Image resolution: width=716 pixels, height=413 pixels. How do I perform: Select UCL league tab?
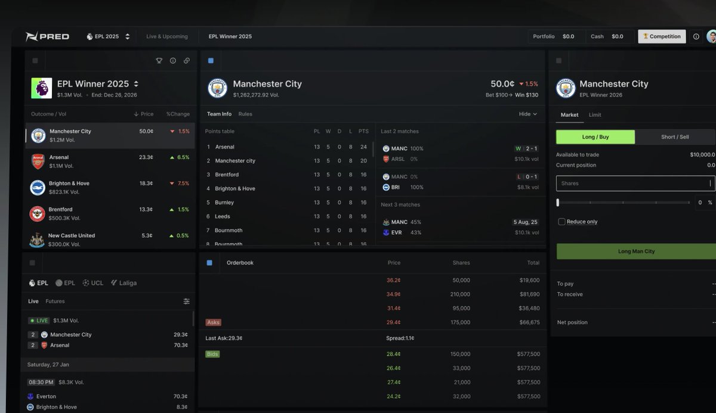92,283
